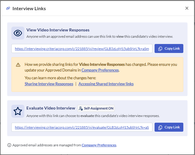Click the Interview Links dialog title
This screenshot has width=195, height=155.
[29, 8]
